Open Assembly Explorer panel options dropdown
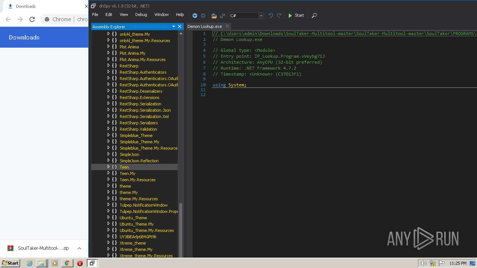This screenshot has height=268, width=477. point(174,26)
